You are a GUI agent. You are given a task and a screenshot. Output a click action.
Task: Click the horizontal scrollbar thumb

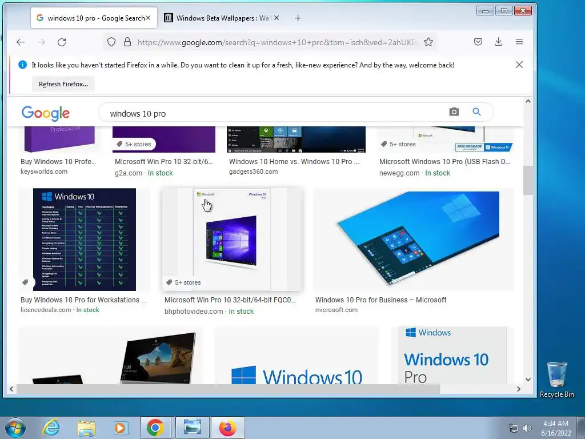229,389
